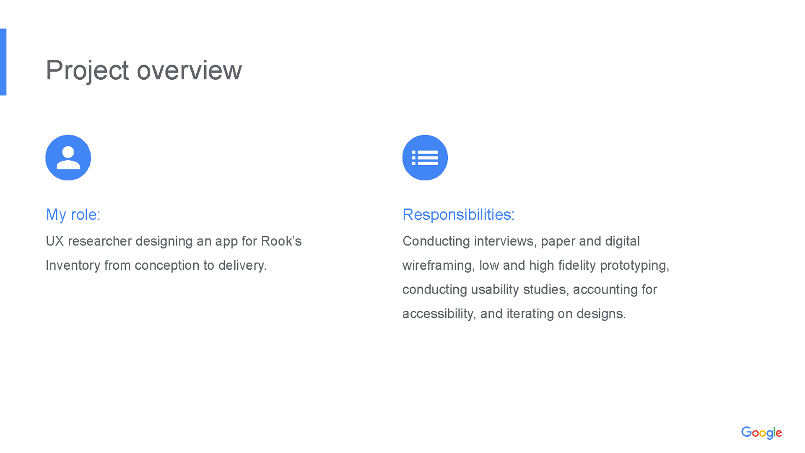
Task: Click the words paper and digital
Action: (x=590, y=242)
